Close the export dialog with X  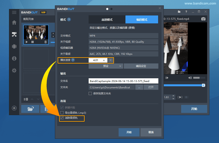coord(160,8)
